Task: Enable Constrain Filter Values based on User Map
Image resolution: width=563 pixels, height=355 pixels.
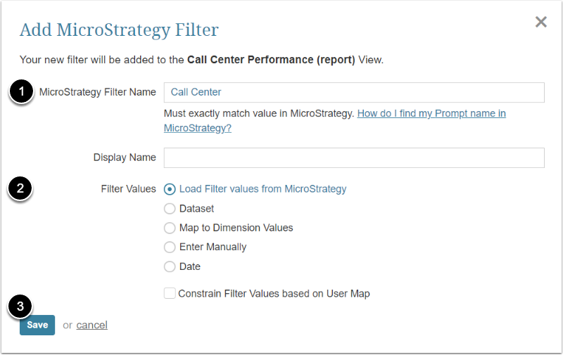Action: pyautogui.click(x=170, y=293)
